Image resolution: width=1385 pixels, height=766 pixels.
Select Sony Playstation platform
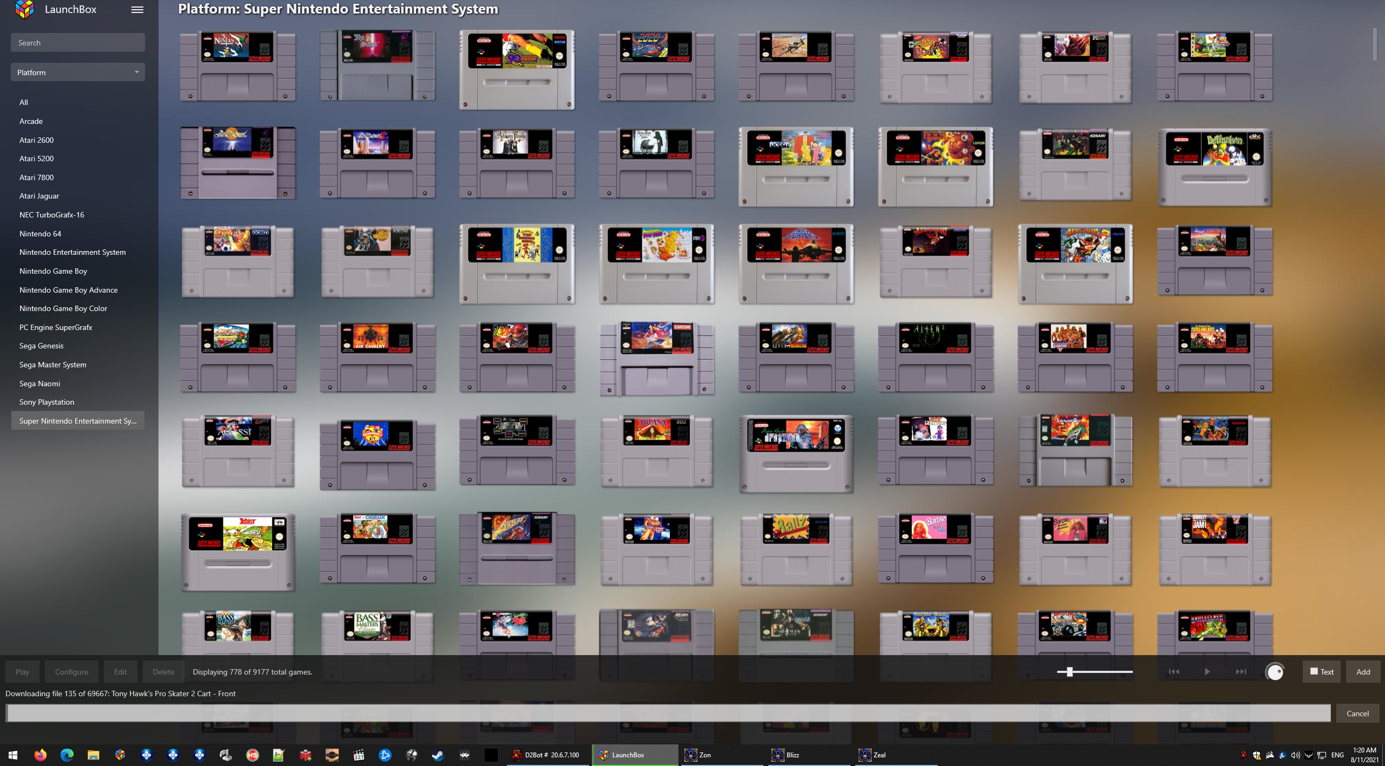tap(47, 402)
